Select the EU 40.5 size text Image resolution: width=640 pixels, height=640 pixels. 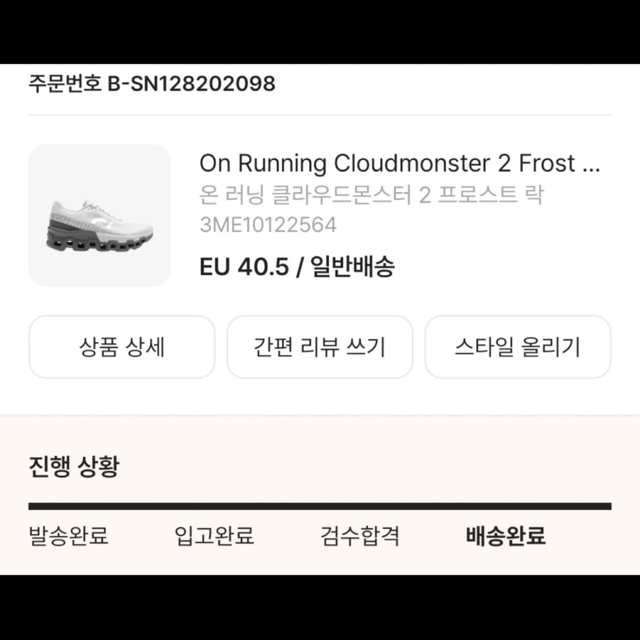point(243,266)
